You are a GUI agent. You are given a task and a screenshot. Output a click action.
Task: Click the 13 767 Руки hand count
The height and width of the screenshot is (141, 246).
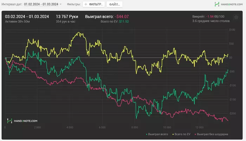[x=68, y=16]
